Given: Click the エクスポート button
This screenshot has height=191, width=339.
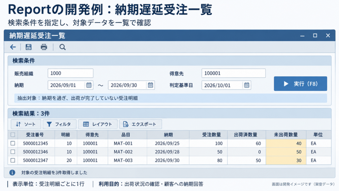Looking at the screenshot, I should [x=140, y=124].
